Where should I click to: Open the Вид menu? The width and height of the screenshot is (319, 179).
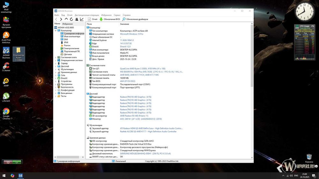tap(63, 15)
